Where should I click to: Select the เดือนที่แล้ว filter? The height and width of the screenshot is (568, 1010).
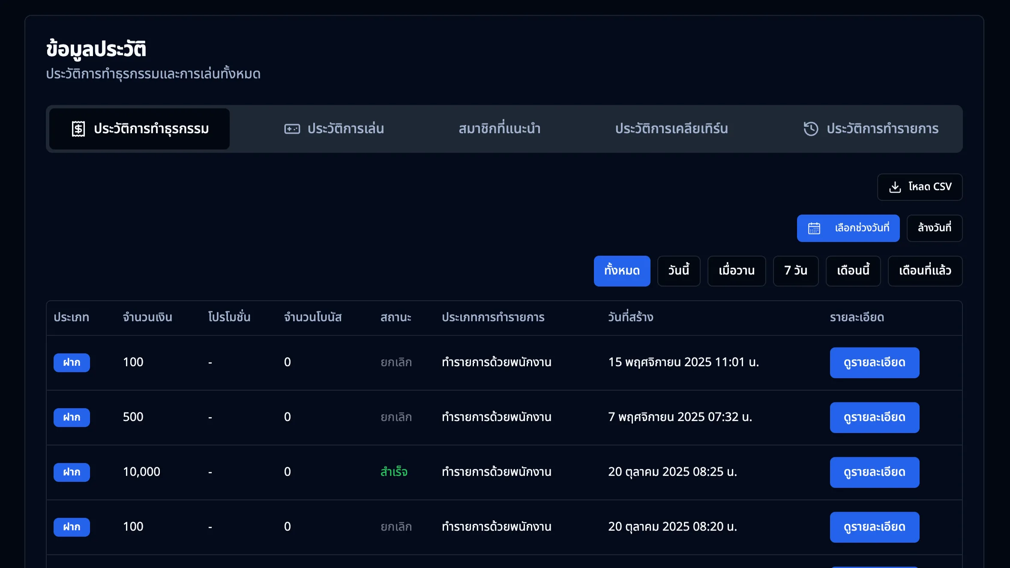coord(925,271)
